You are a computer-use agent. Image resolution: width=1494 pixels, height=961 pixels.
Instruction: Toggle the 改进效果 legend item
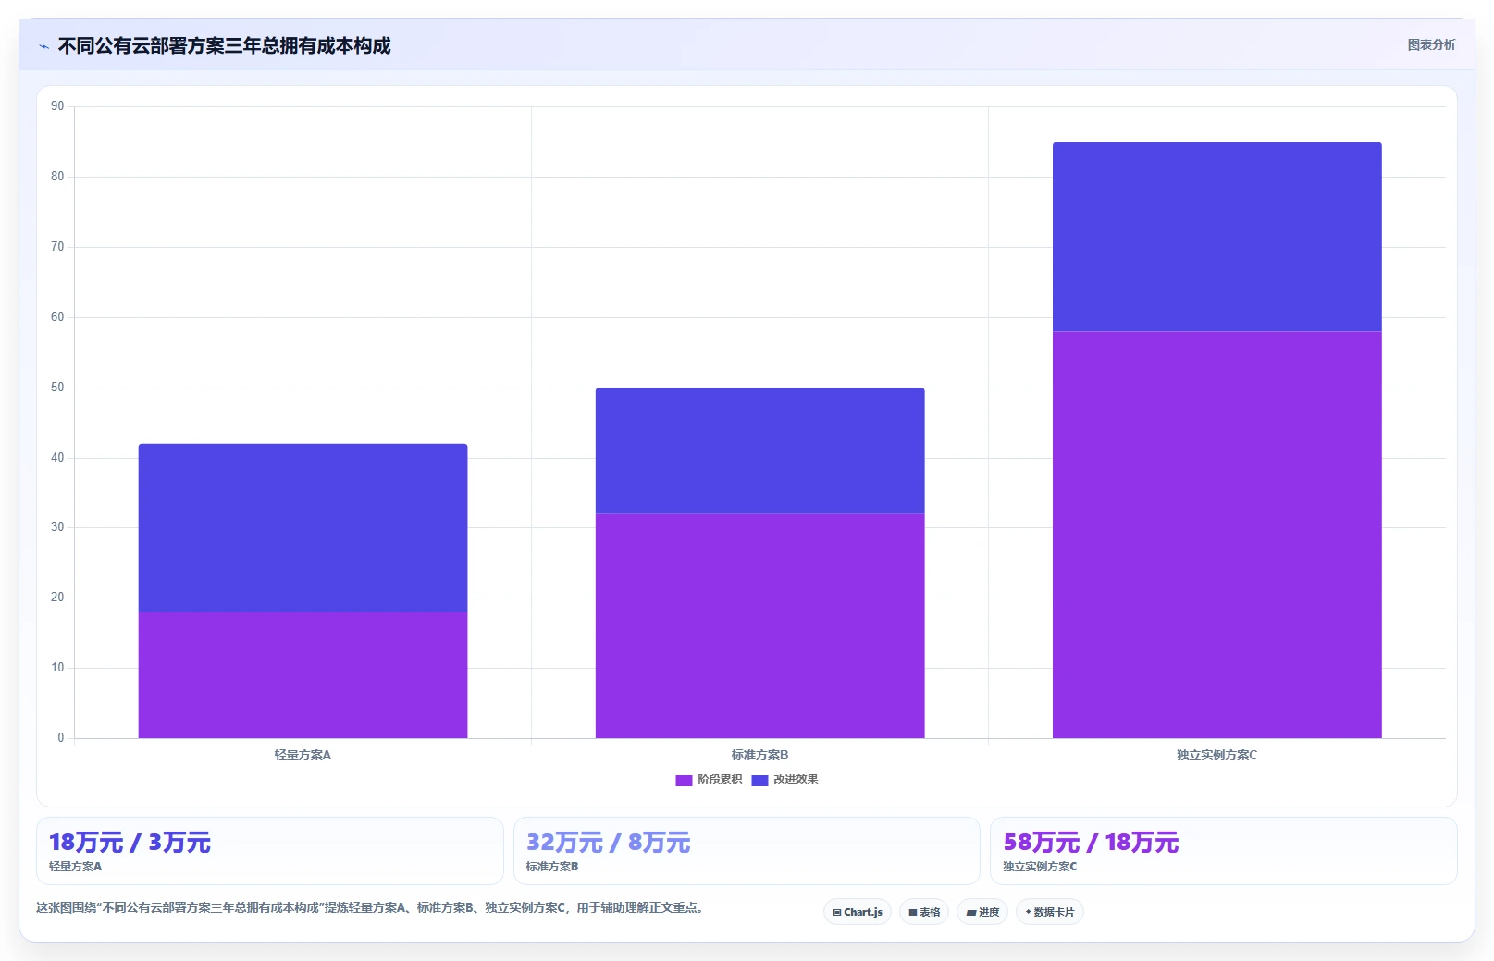(x=784, y=780)
